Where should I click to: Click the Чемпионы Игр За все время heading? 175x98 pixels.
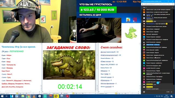pos(19,47)
